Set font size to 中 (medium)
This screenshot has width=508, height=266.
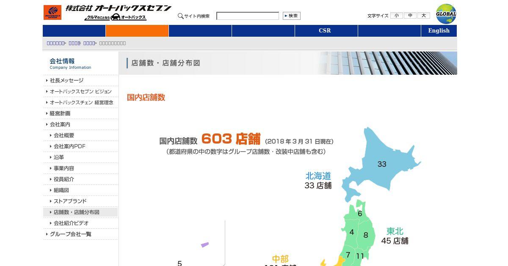point(410,16)
